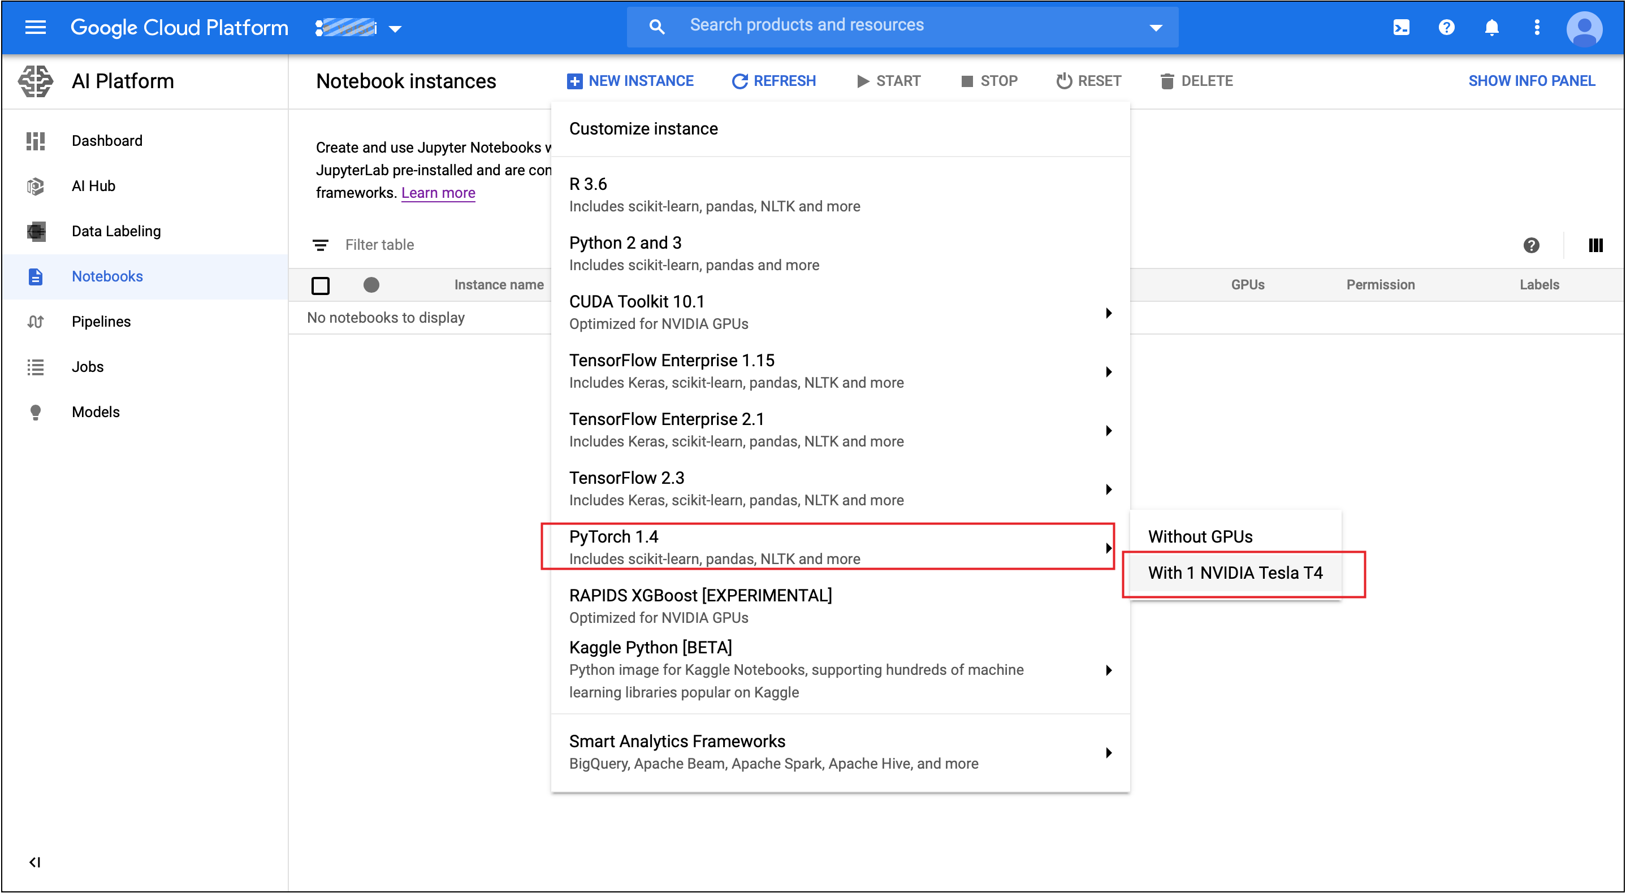Open the column display options icon

point(1595,245)
